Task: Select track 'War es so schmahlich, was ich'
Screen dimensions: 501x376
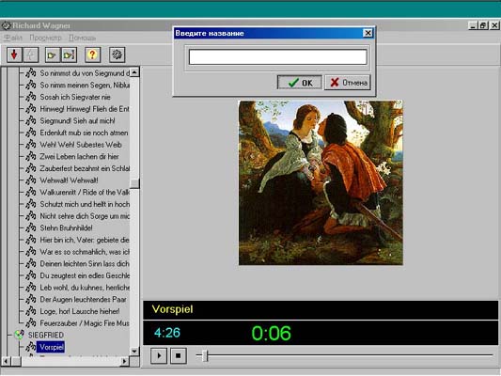Action: [85, 252]
